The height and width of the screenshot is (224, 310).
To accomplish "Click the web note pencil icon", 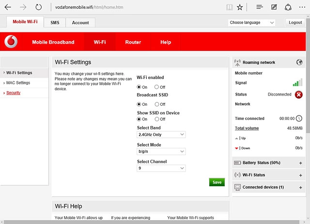I will [274, 7].
